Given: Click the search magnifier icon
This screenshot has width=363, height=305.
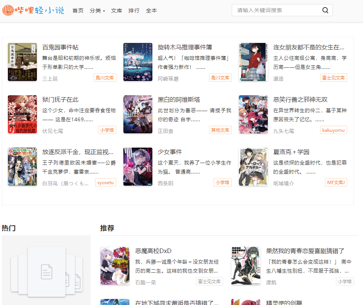Looking at the screenshot, I should 325,10.
